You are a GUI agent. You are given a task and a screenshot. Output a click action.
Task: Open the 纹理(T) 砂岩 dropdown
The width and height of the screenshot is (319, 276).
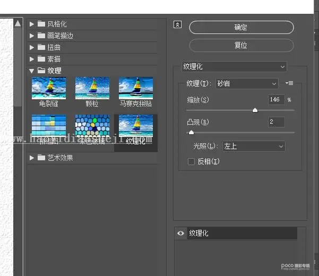click(247, 83)
